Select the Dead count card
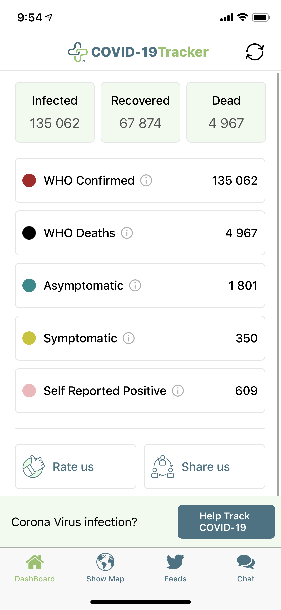The image size is (281, 610). tap(226, 112)
